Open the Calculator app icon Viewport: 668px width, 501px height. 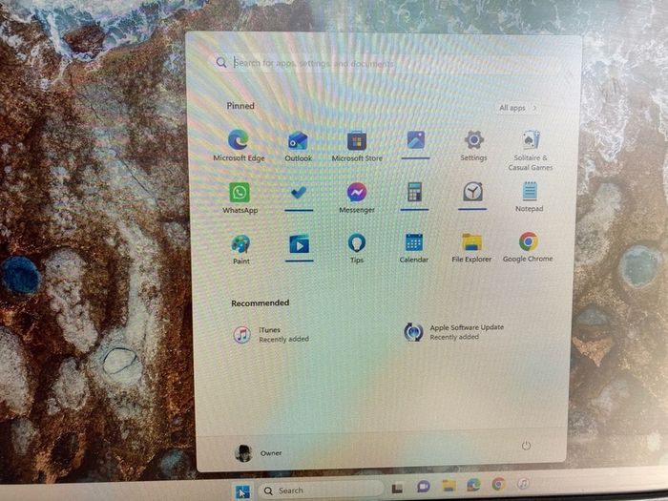pyautogui.click(x=414, y=192)
